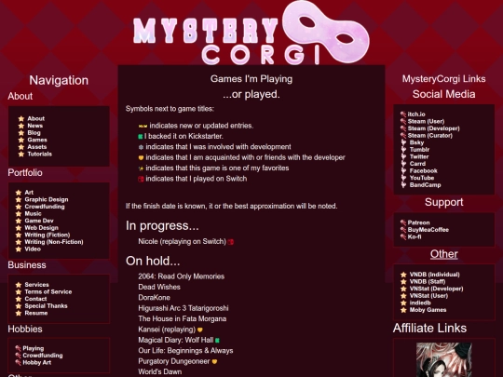The width and height of the screenshot is (503, 377).
Task: Open Steam (Developer) link
Action: pos(434,128)
